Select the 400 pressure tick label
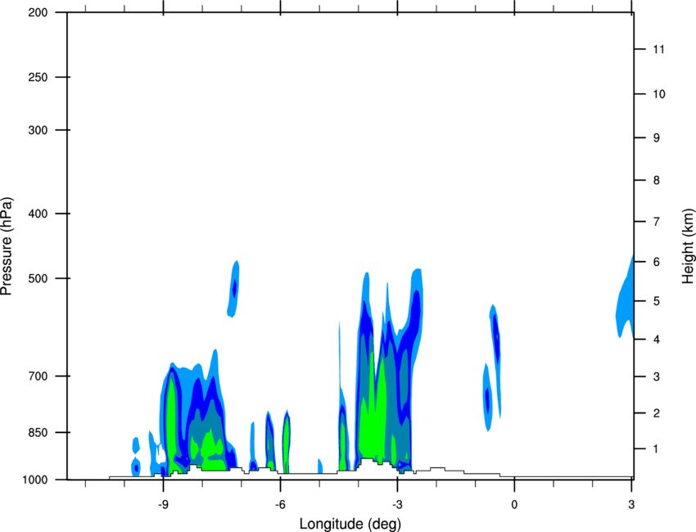Image resolution: width=696 pixels, height=532 pixels. [x=38, y=214]
